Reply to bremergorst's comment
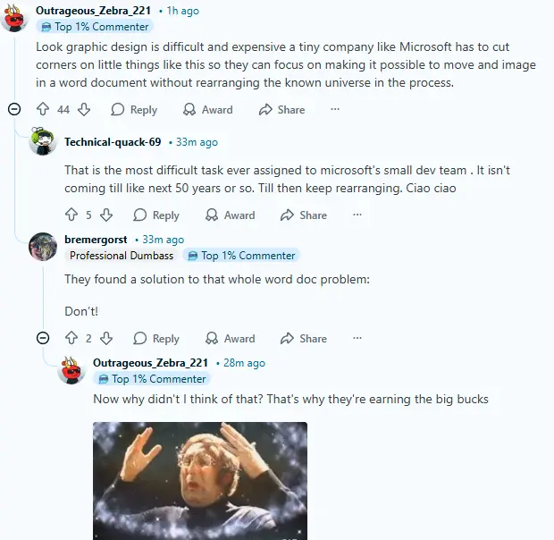 pyautogui.click(x=155, y=338)
